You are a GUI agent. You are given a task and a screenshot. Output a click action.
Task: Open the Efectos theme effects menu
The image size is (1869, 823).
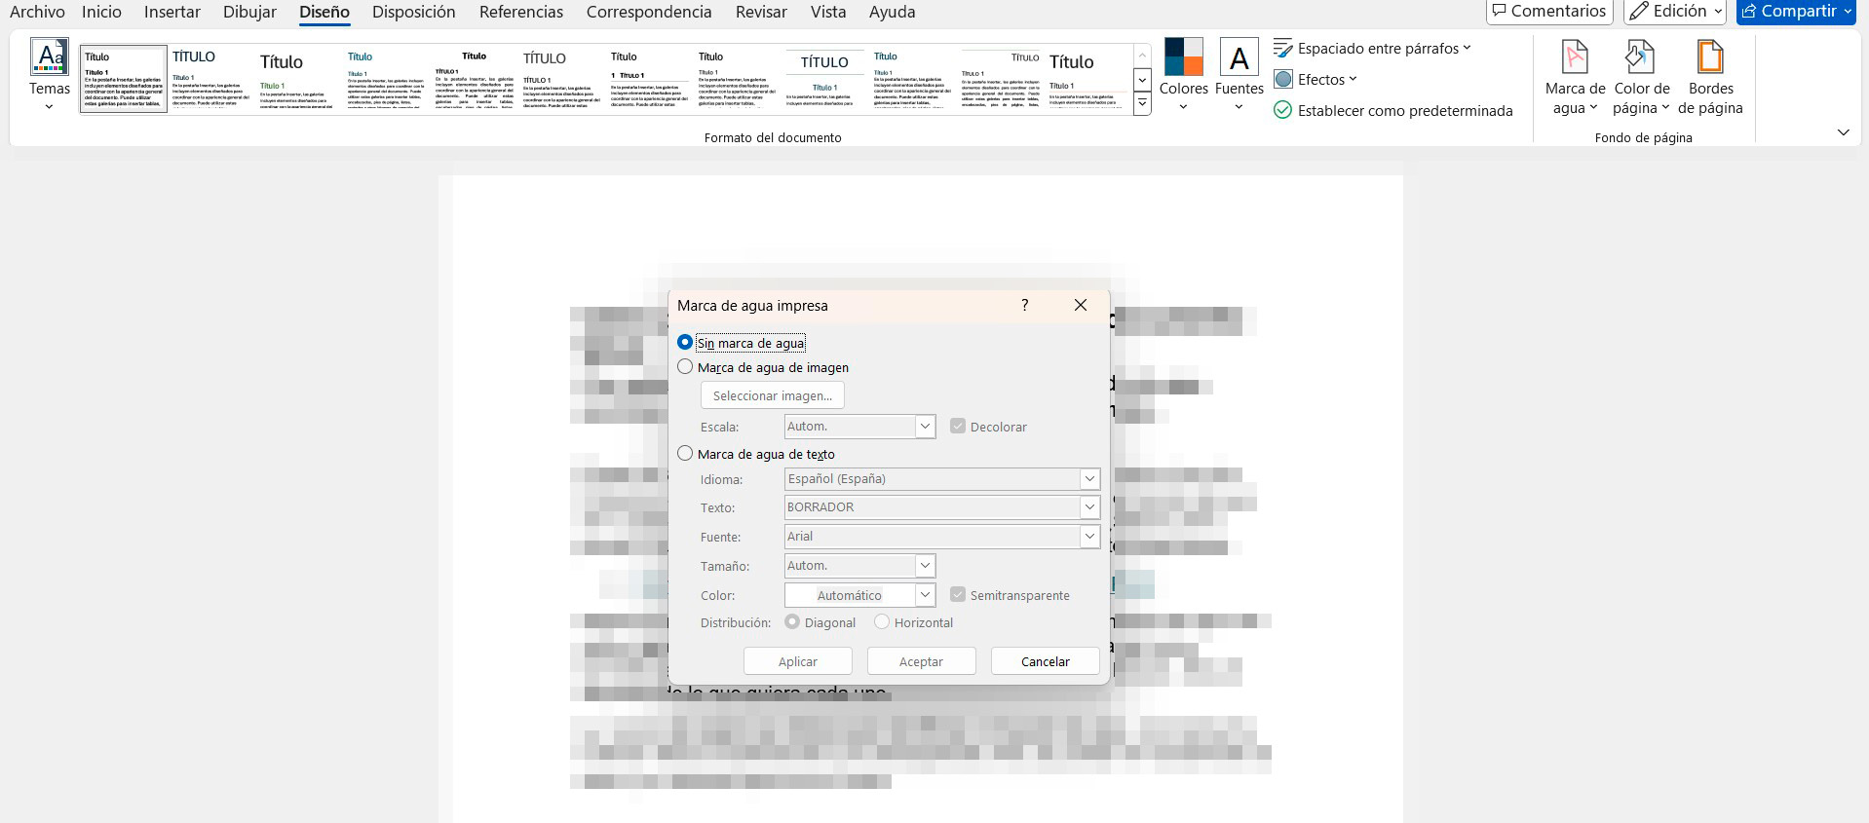(1316, 79)
